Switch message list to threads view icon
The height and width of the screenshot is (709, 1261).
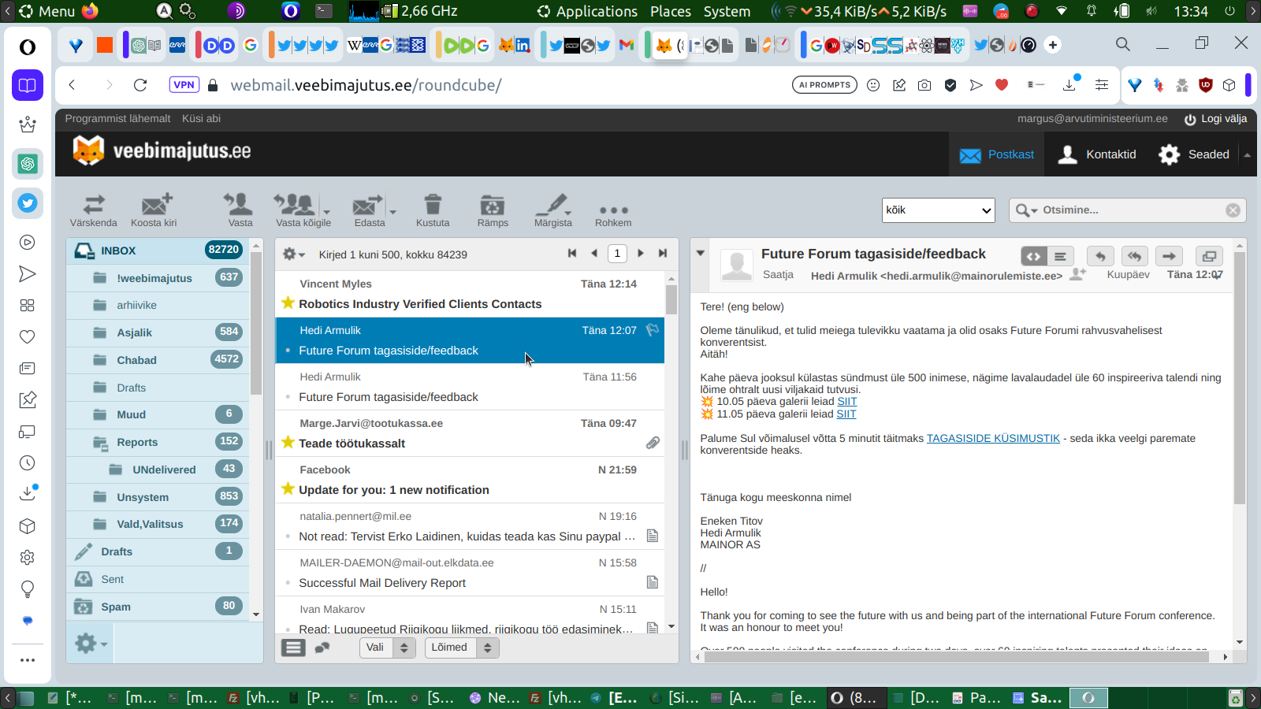[322, 648]
